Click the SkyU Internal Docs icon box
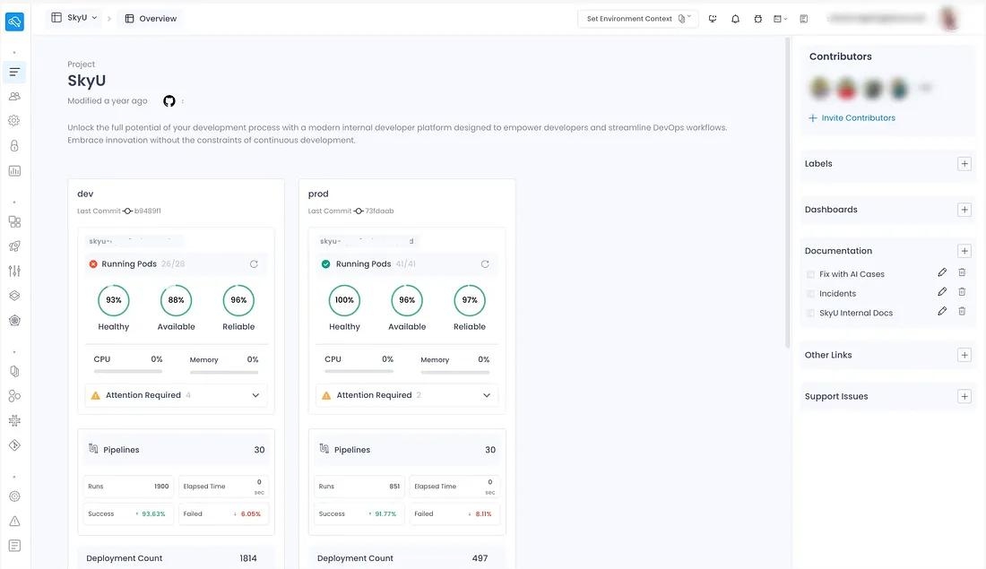The image size is (986, 569). coord(811,314)
